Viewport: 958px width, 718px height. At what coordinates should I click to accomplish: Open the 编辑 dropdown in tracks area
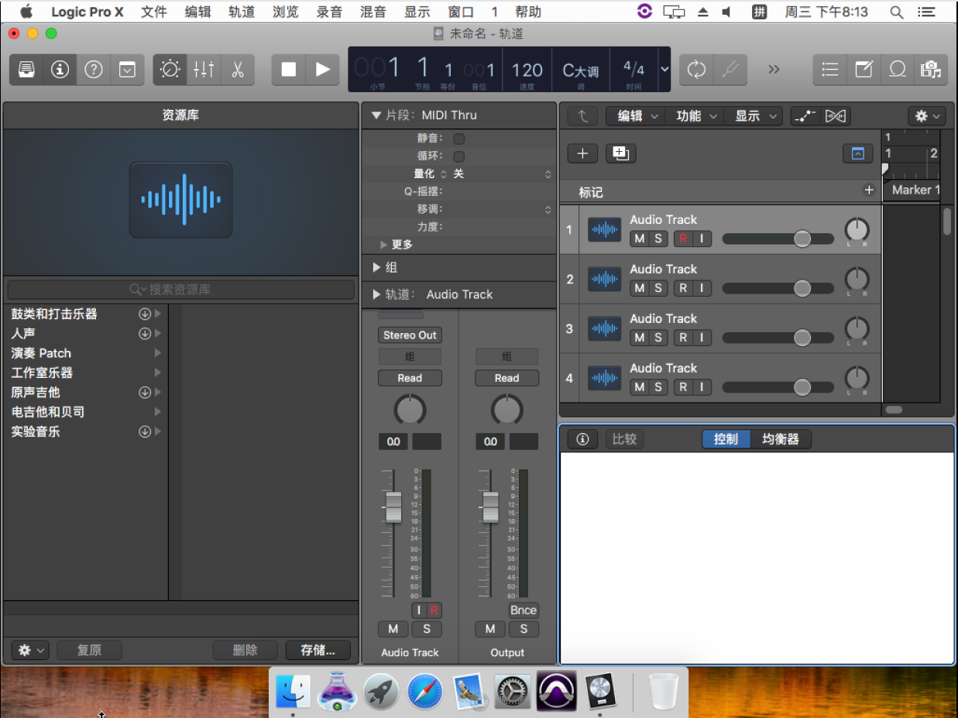[x=637, y=116]
